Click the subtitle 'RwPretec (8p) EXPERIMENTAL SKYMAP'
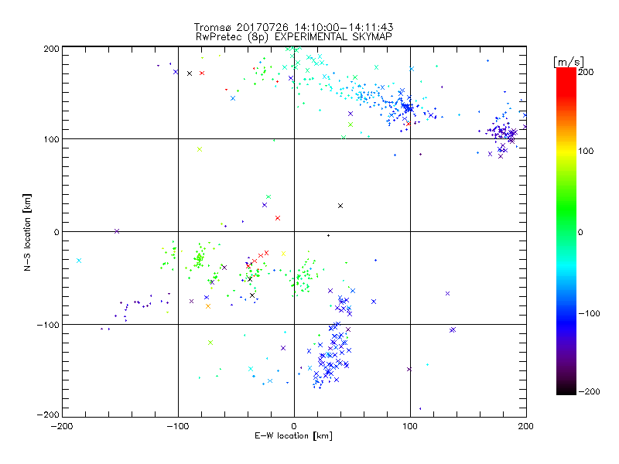Viewport: 619px width, 464px height. 294,37
